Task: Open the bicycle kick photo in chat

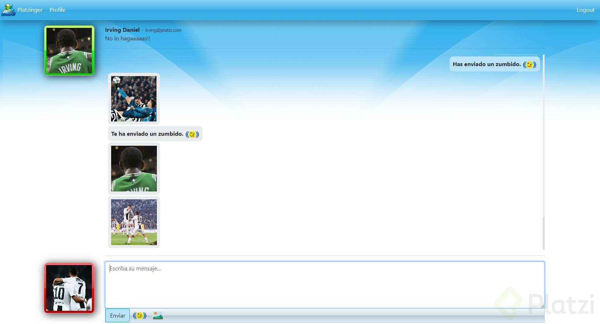Action: coord(134,99)
